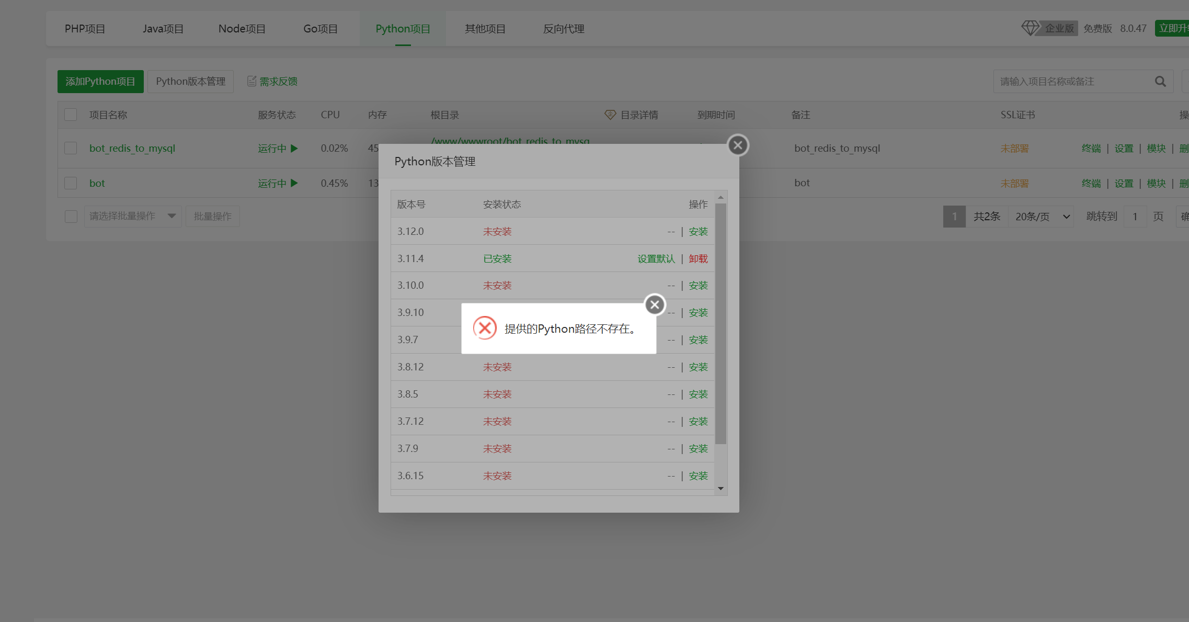Switch to the PHP项目 tab

[85, 29]
